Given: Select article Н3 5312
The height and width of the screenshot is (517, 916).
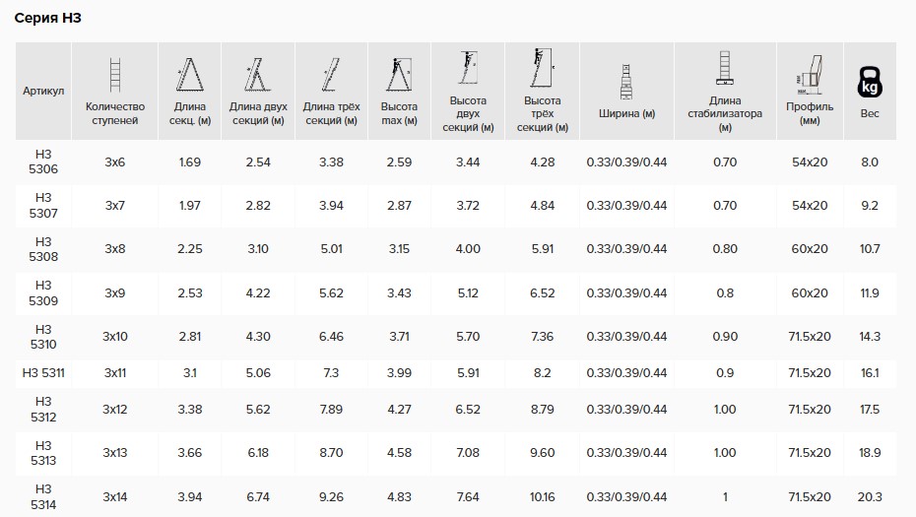Looking at the screenshot, I should (x=43, y=409).
